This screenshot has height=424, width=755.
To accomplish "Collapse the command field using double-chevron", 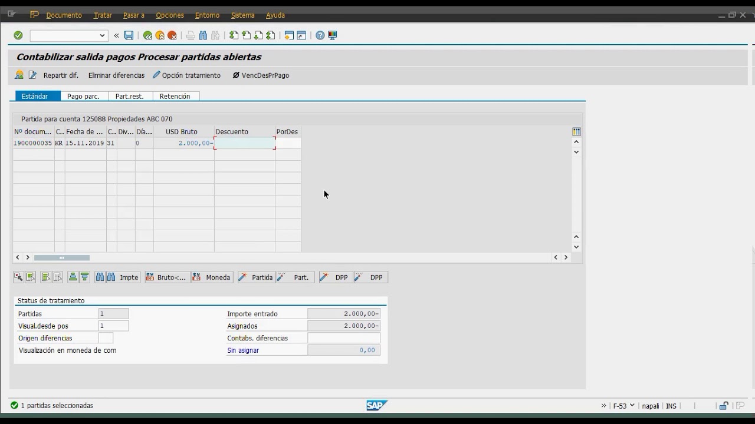I will (x=116, y=35).
